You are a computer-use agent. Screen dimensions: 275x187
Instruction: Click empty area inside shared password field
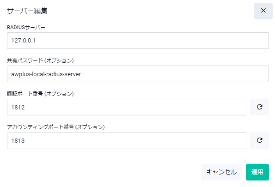point(175,74)
